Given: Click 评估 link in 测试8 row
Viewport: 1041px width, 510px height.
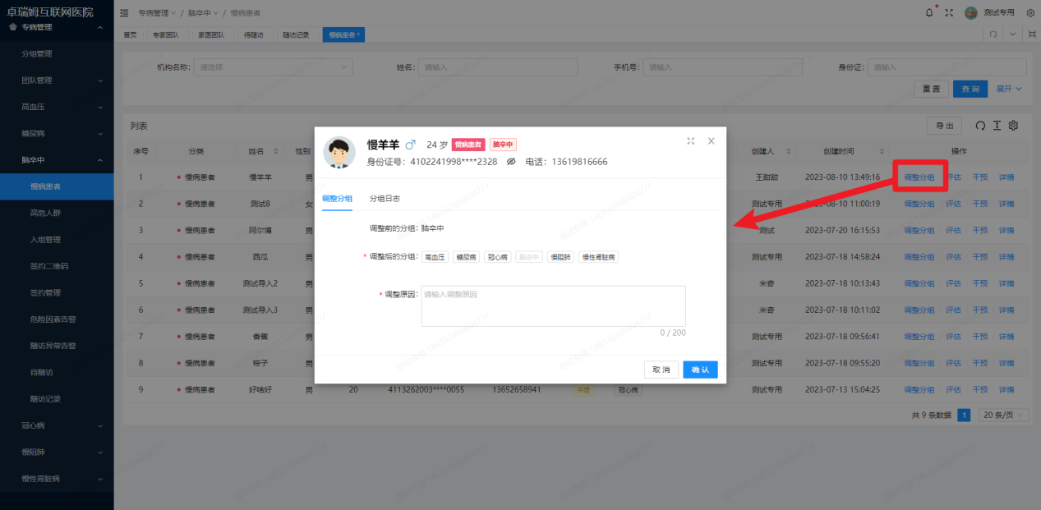Looking at the screenshot, I should (x=954, y=204).
